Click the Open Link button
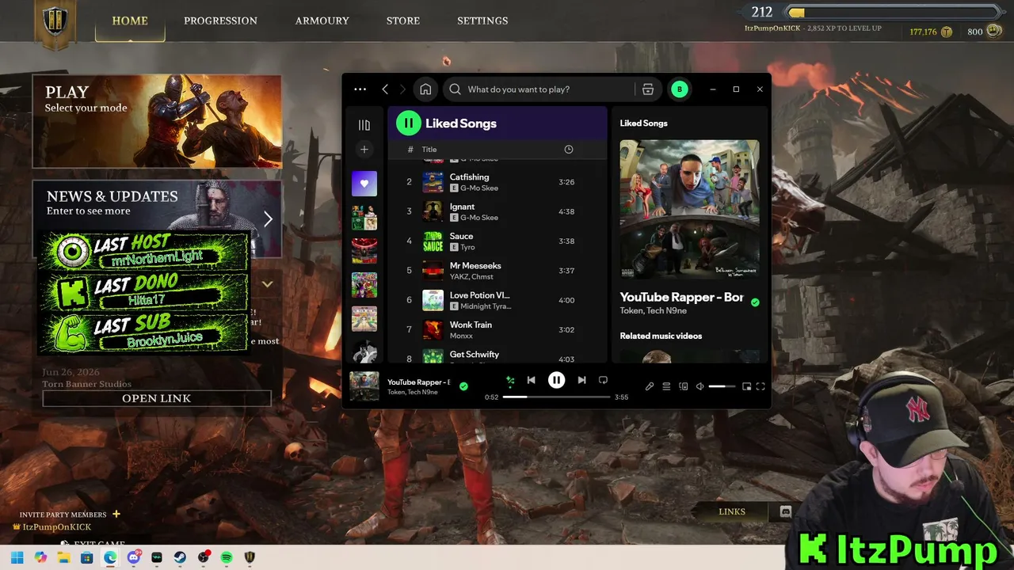1014x570 pixels. (x=157, y=398)
